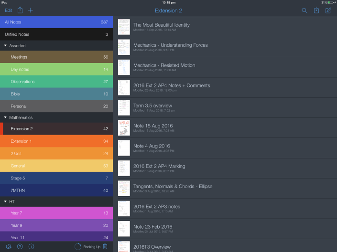337x252 pixels.
Task: Open The Most Beautiful Identity note
Action: click(x=161, y=25)
